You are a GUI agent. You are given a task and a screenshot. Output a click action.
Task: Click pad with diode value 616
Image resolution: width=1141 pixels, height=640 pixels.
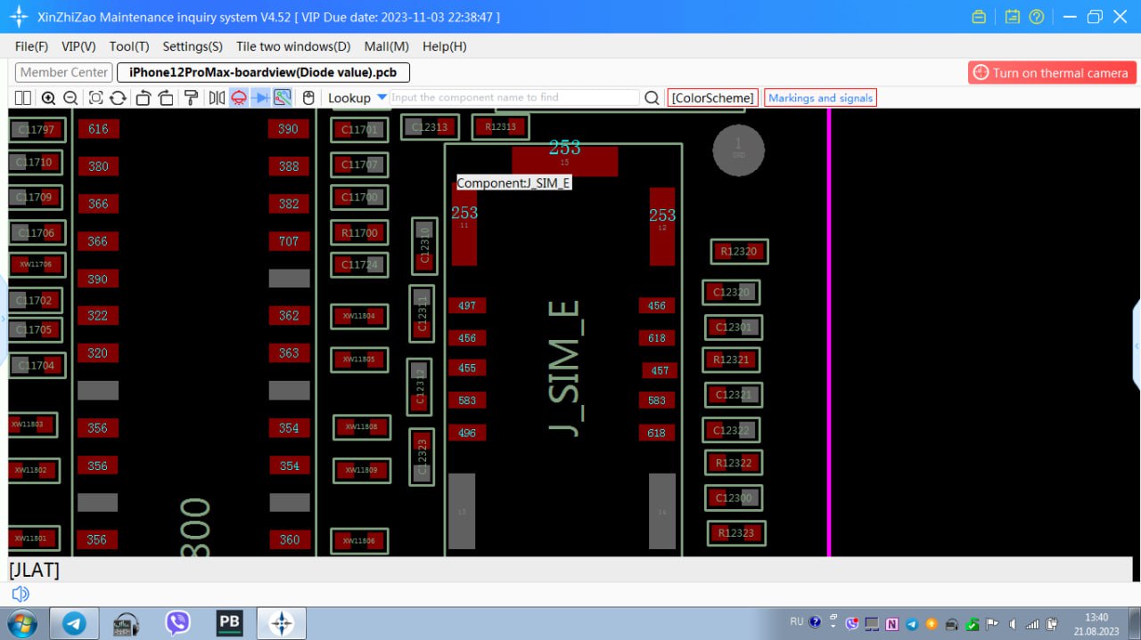tap(98, 129)
